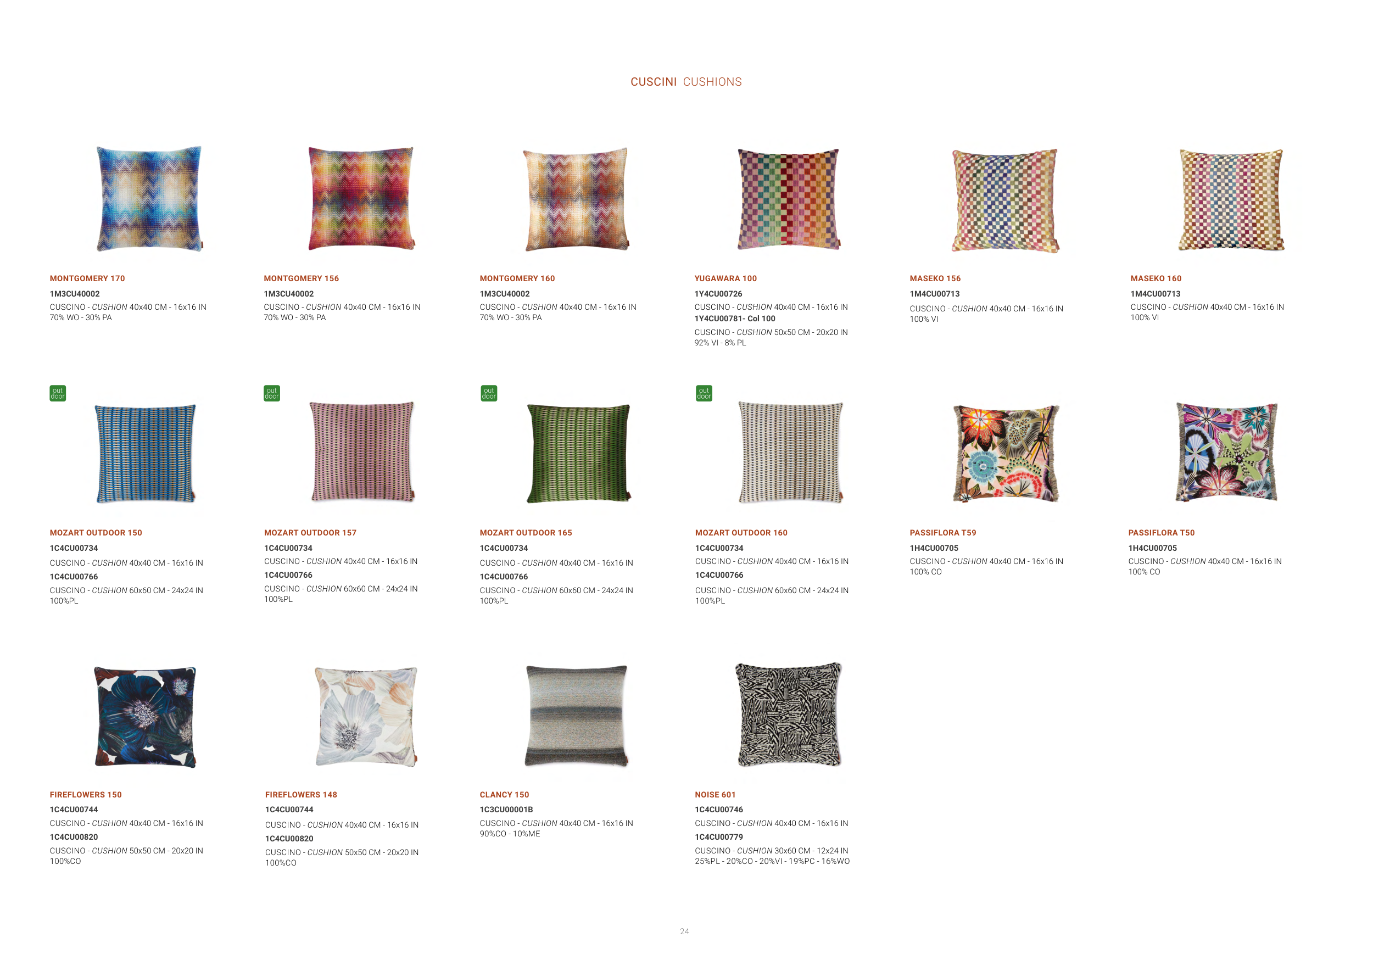Open the Noise 601 black and white cushion

(x=788, y=715)
